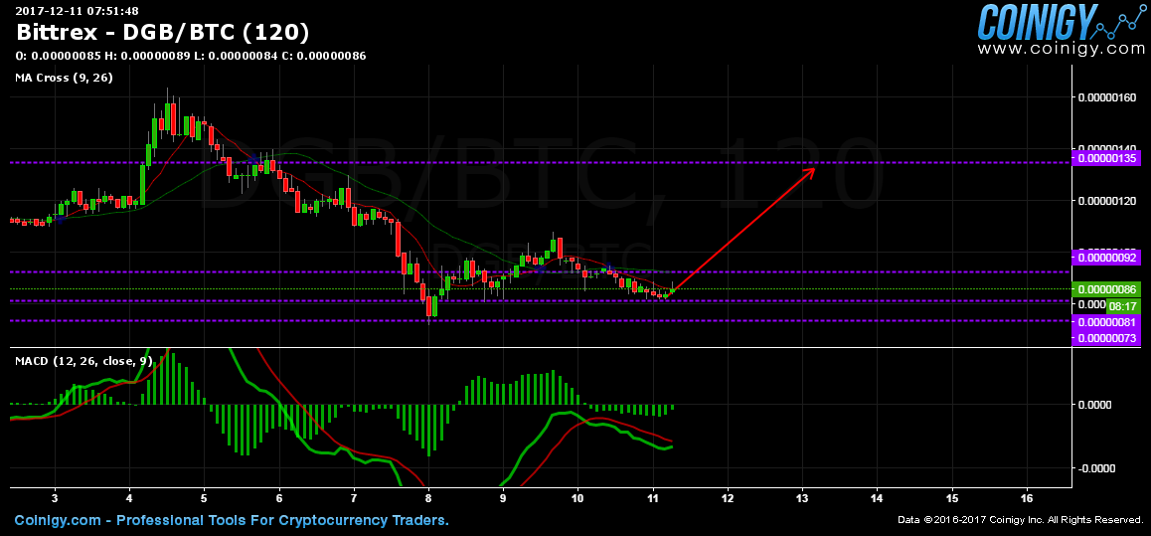1151x536 pixels.
Task: Click date axis label "11"
Action: (x=653, y=498)
